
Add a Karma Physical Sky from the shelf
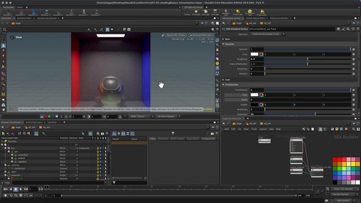point(262,12)
